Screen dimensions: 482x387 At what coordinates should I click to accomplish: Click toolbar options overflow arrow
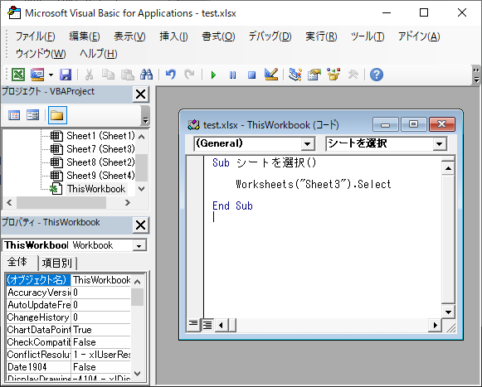click(x=476, y=75)
